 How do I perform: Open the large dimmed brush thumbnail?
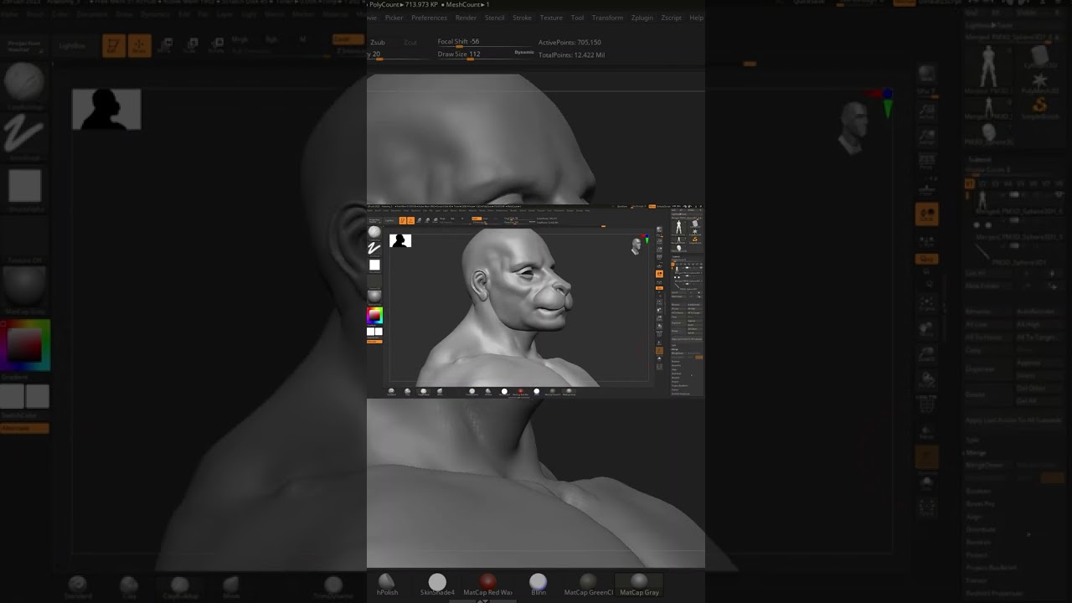pos(24,84)
